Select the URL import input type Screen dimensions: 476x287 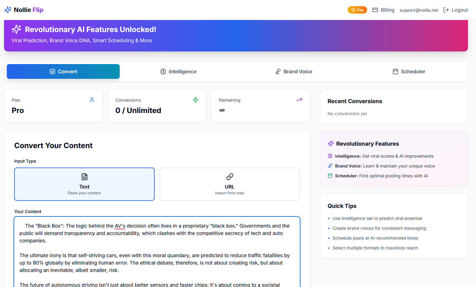click(x=230, y=184)
